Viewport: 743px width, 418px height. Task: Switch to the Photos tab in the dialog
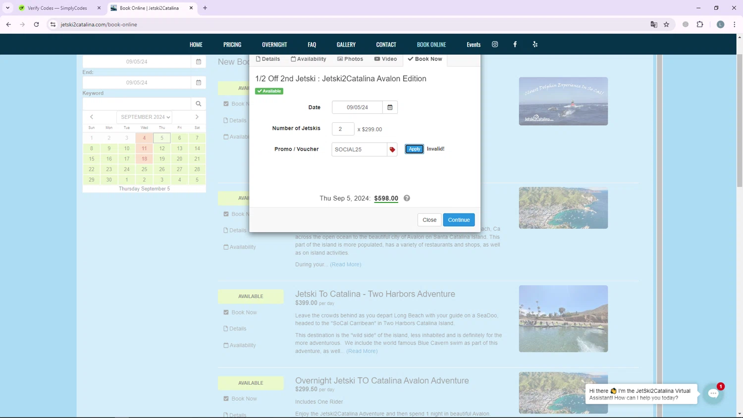click(350, 59)
